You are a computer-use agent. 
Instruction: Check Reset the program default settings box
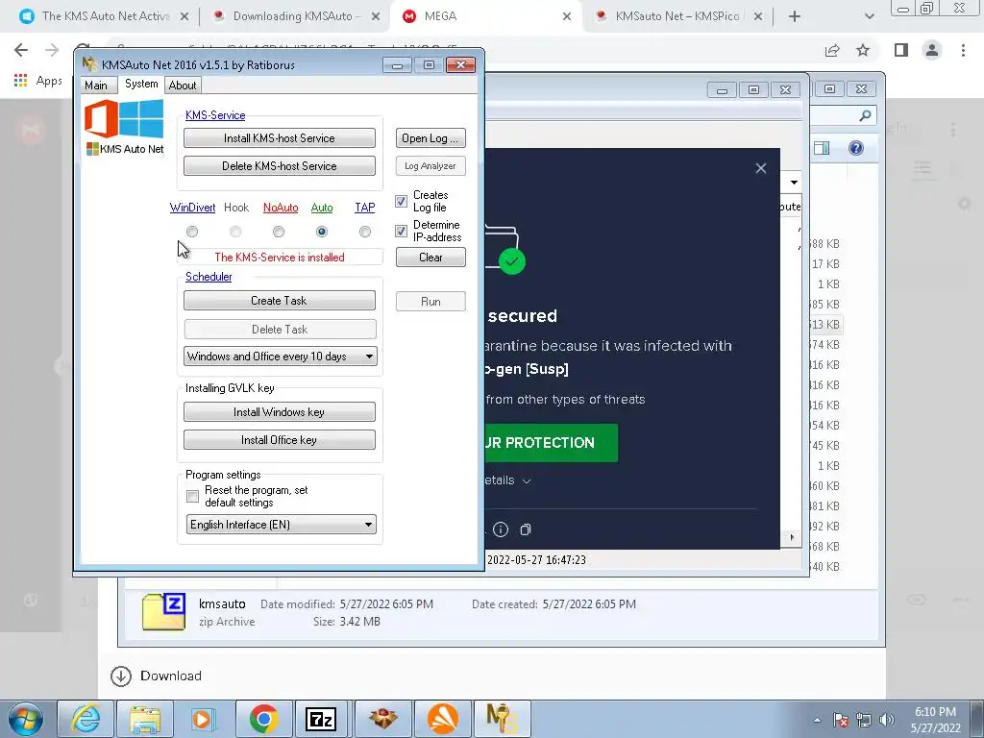pos(192,497)
